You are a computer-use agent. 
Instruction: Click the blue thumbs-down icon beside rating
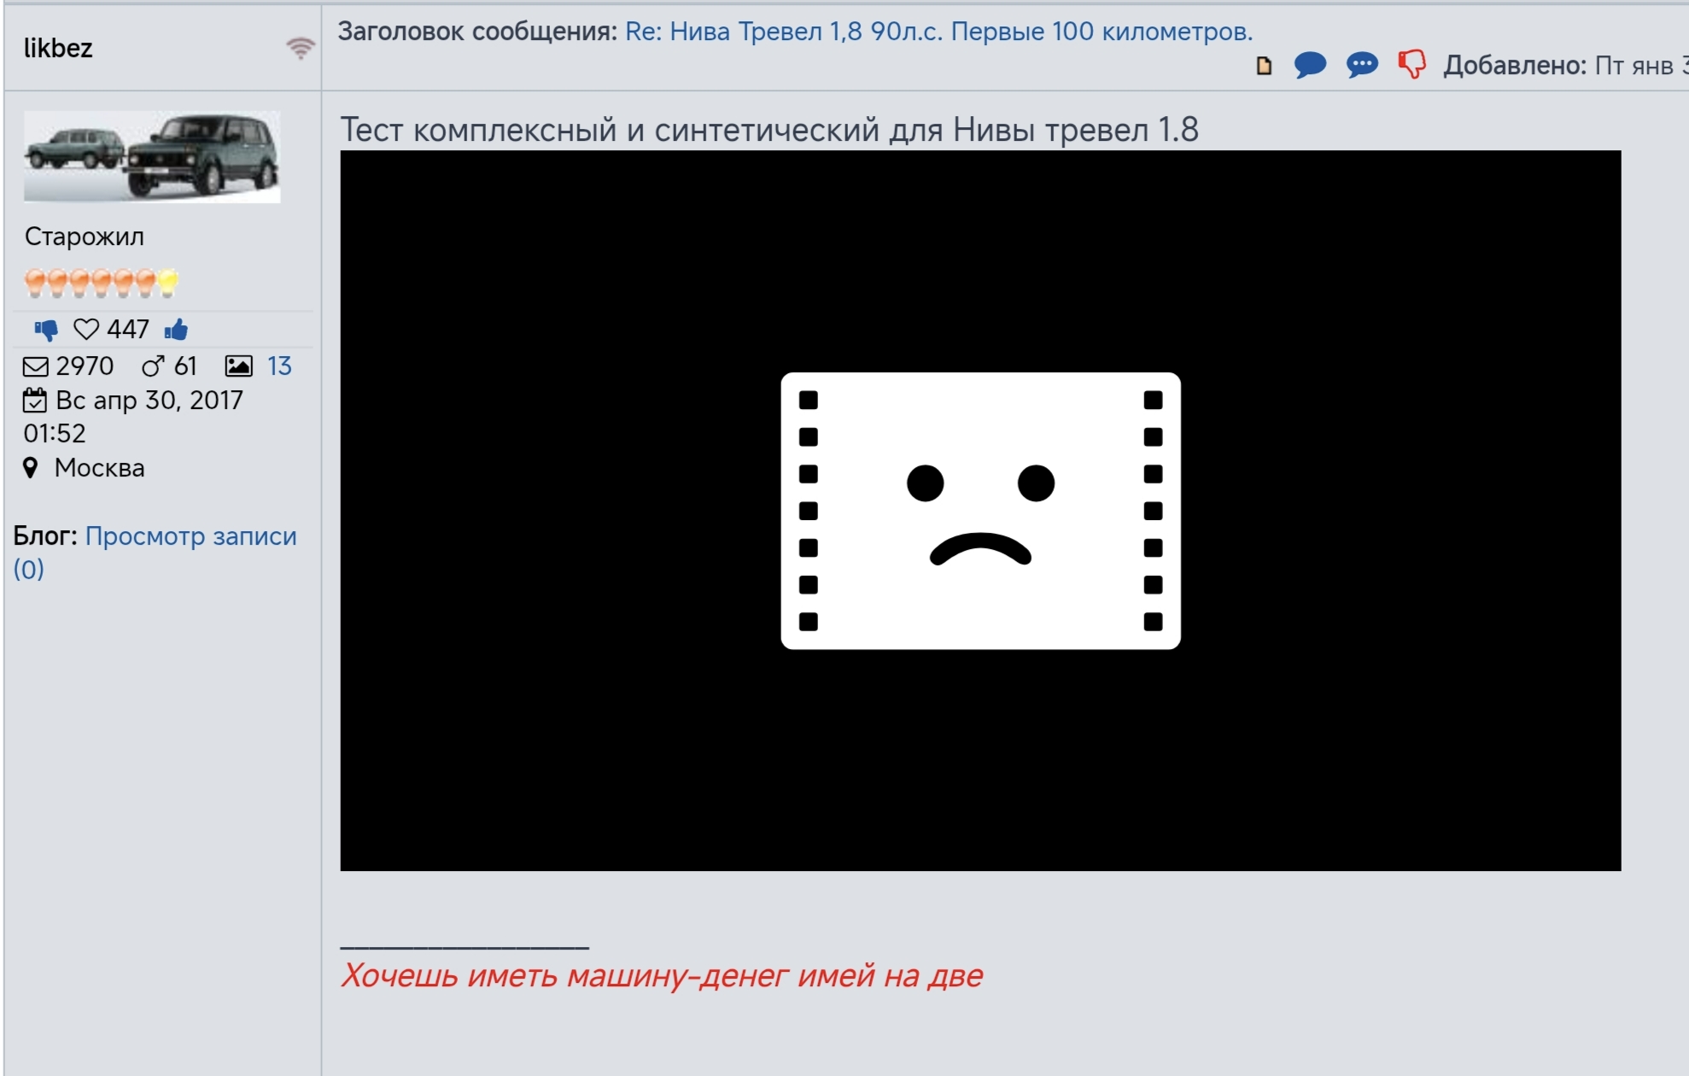point(46,330)
